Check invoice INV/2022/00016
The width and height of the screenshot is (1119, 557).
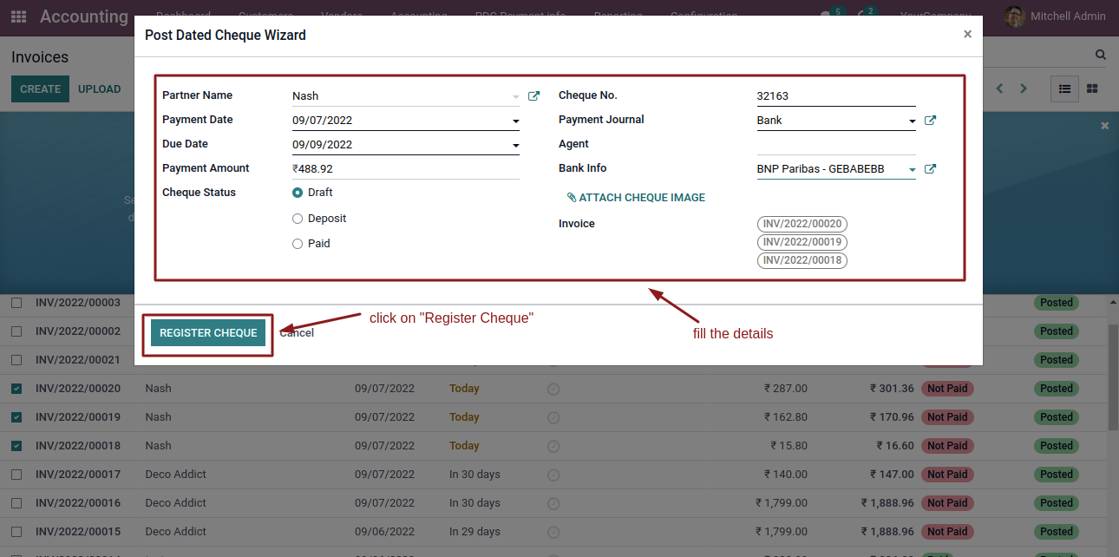point(16,503)
